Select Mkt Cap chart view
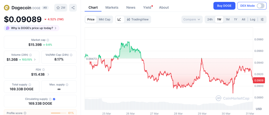This screenshot has width=269, height=115. (x=105, y=19)
